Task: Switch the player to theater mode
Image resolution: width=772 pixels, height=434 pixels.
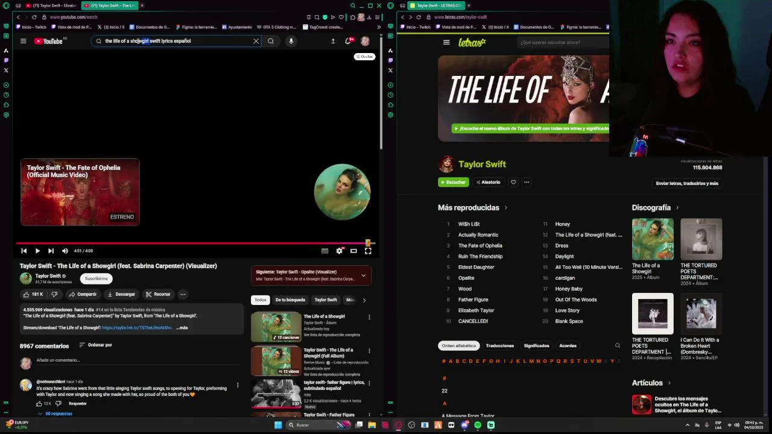Action: [x=353, y=251]
